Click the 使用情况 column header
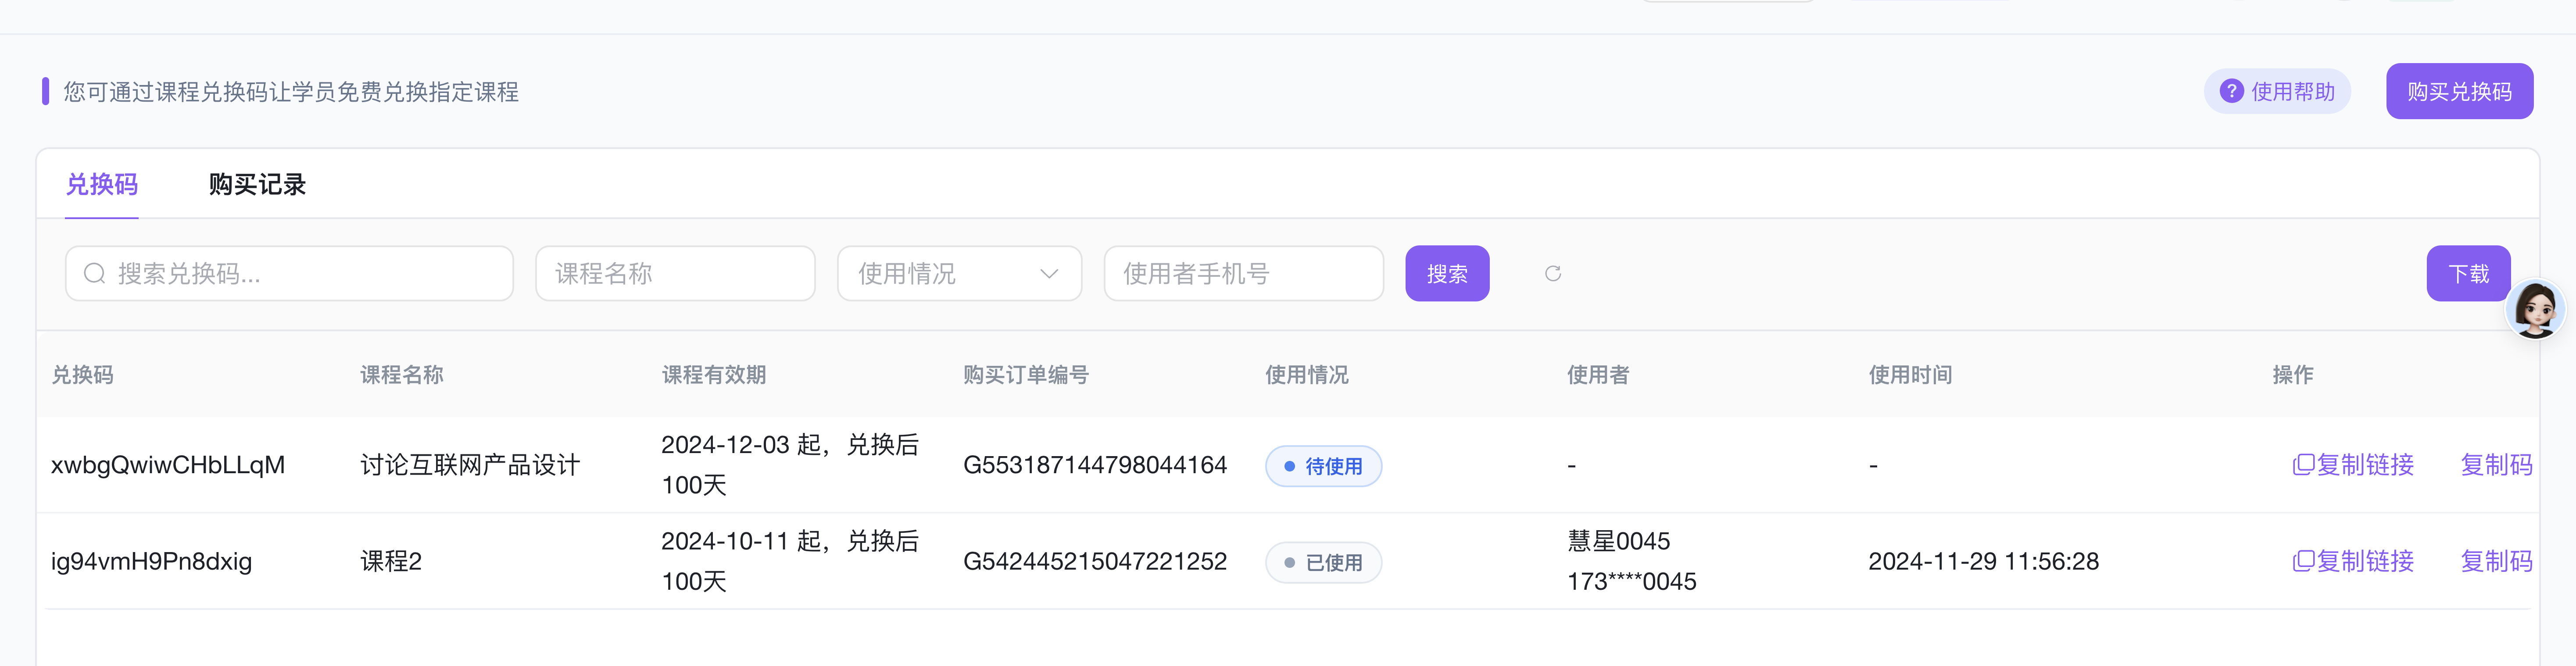Viewport: 2576px width, 666px height. pyautogui.click(x=1306, y=375)
